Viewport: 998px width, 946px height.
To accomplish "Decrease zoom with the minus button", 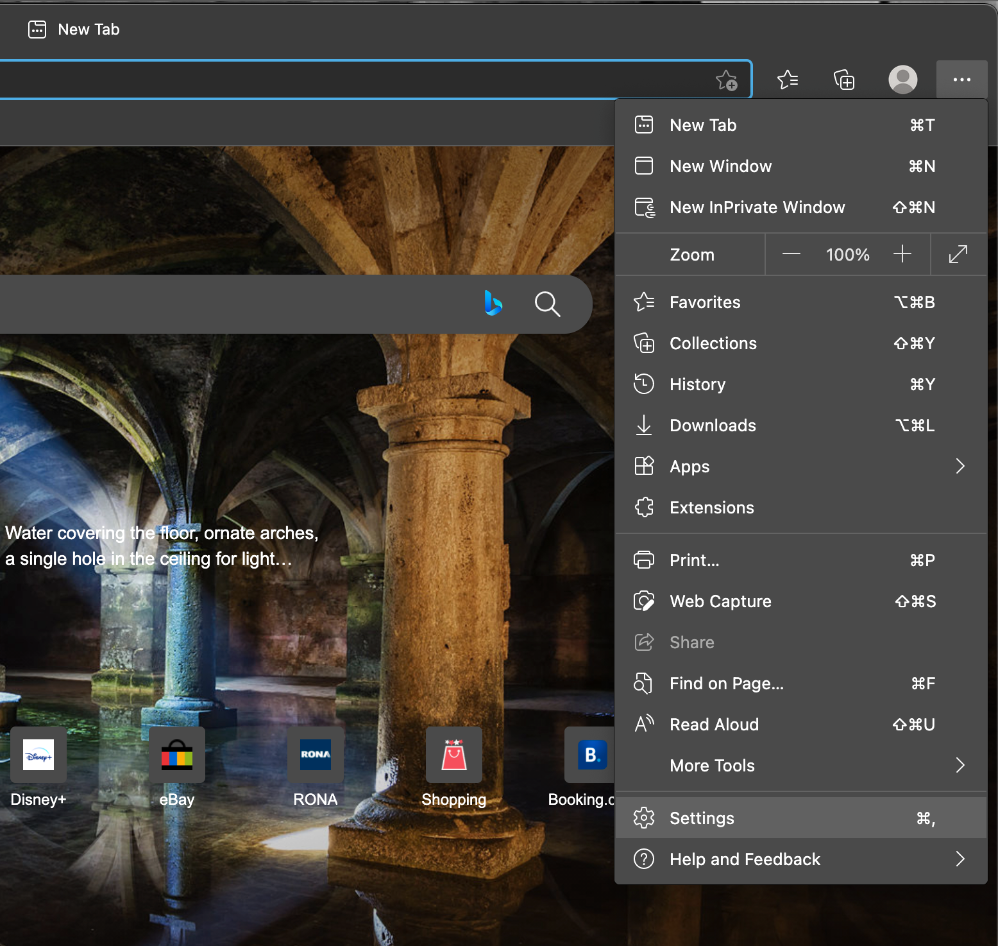I will tap(791, 255).
